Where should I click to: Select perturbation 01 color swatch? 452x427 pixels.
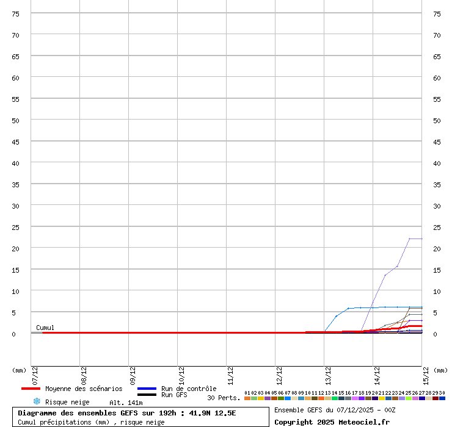pos(247,398)
